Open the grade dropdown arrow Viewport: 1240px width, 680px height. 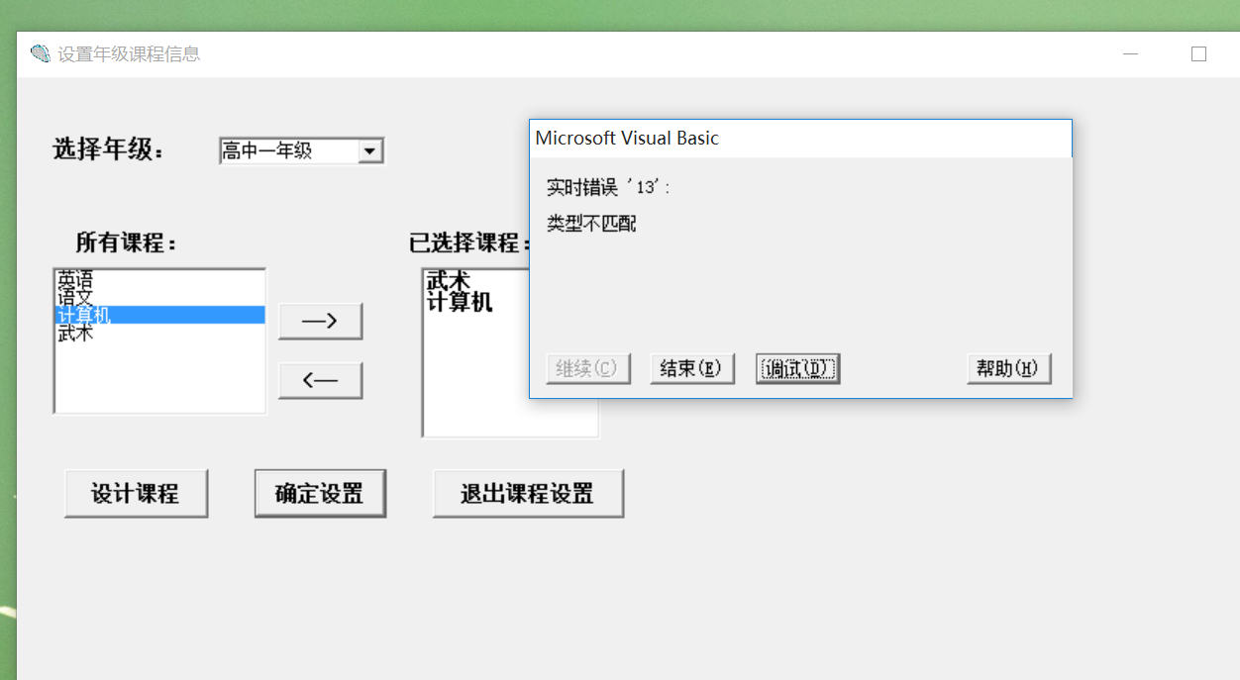(369, 150)
